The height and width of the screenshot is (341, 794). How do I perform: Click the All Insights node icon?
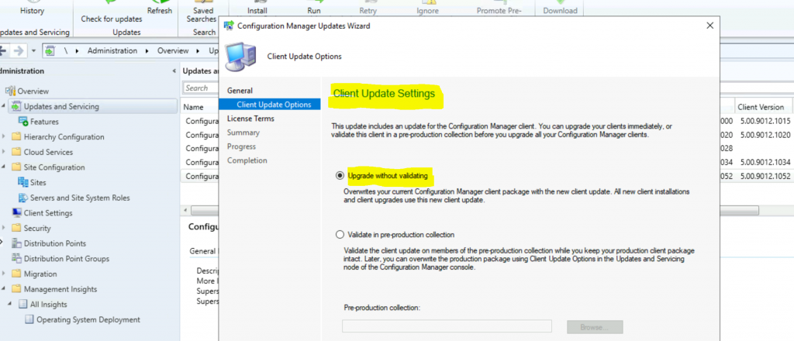[x=23, y=304]
